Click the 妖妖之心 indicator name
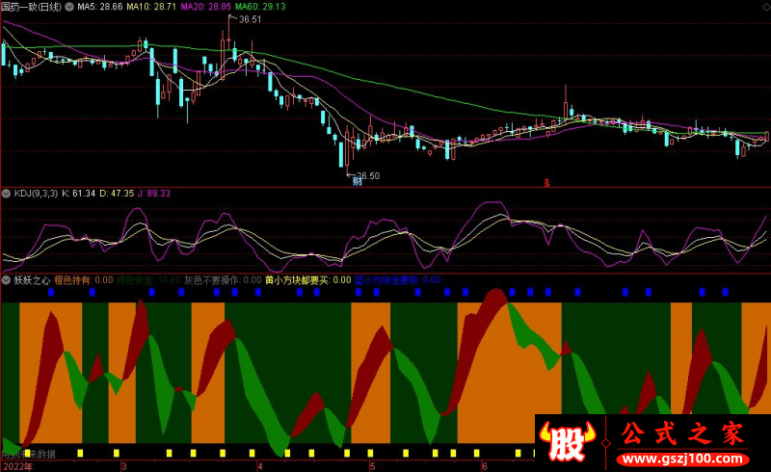The image size is (771, 472). (32, 280)
